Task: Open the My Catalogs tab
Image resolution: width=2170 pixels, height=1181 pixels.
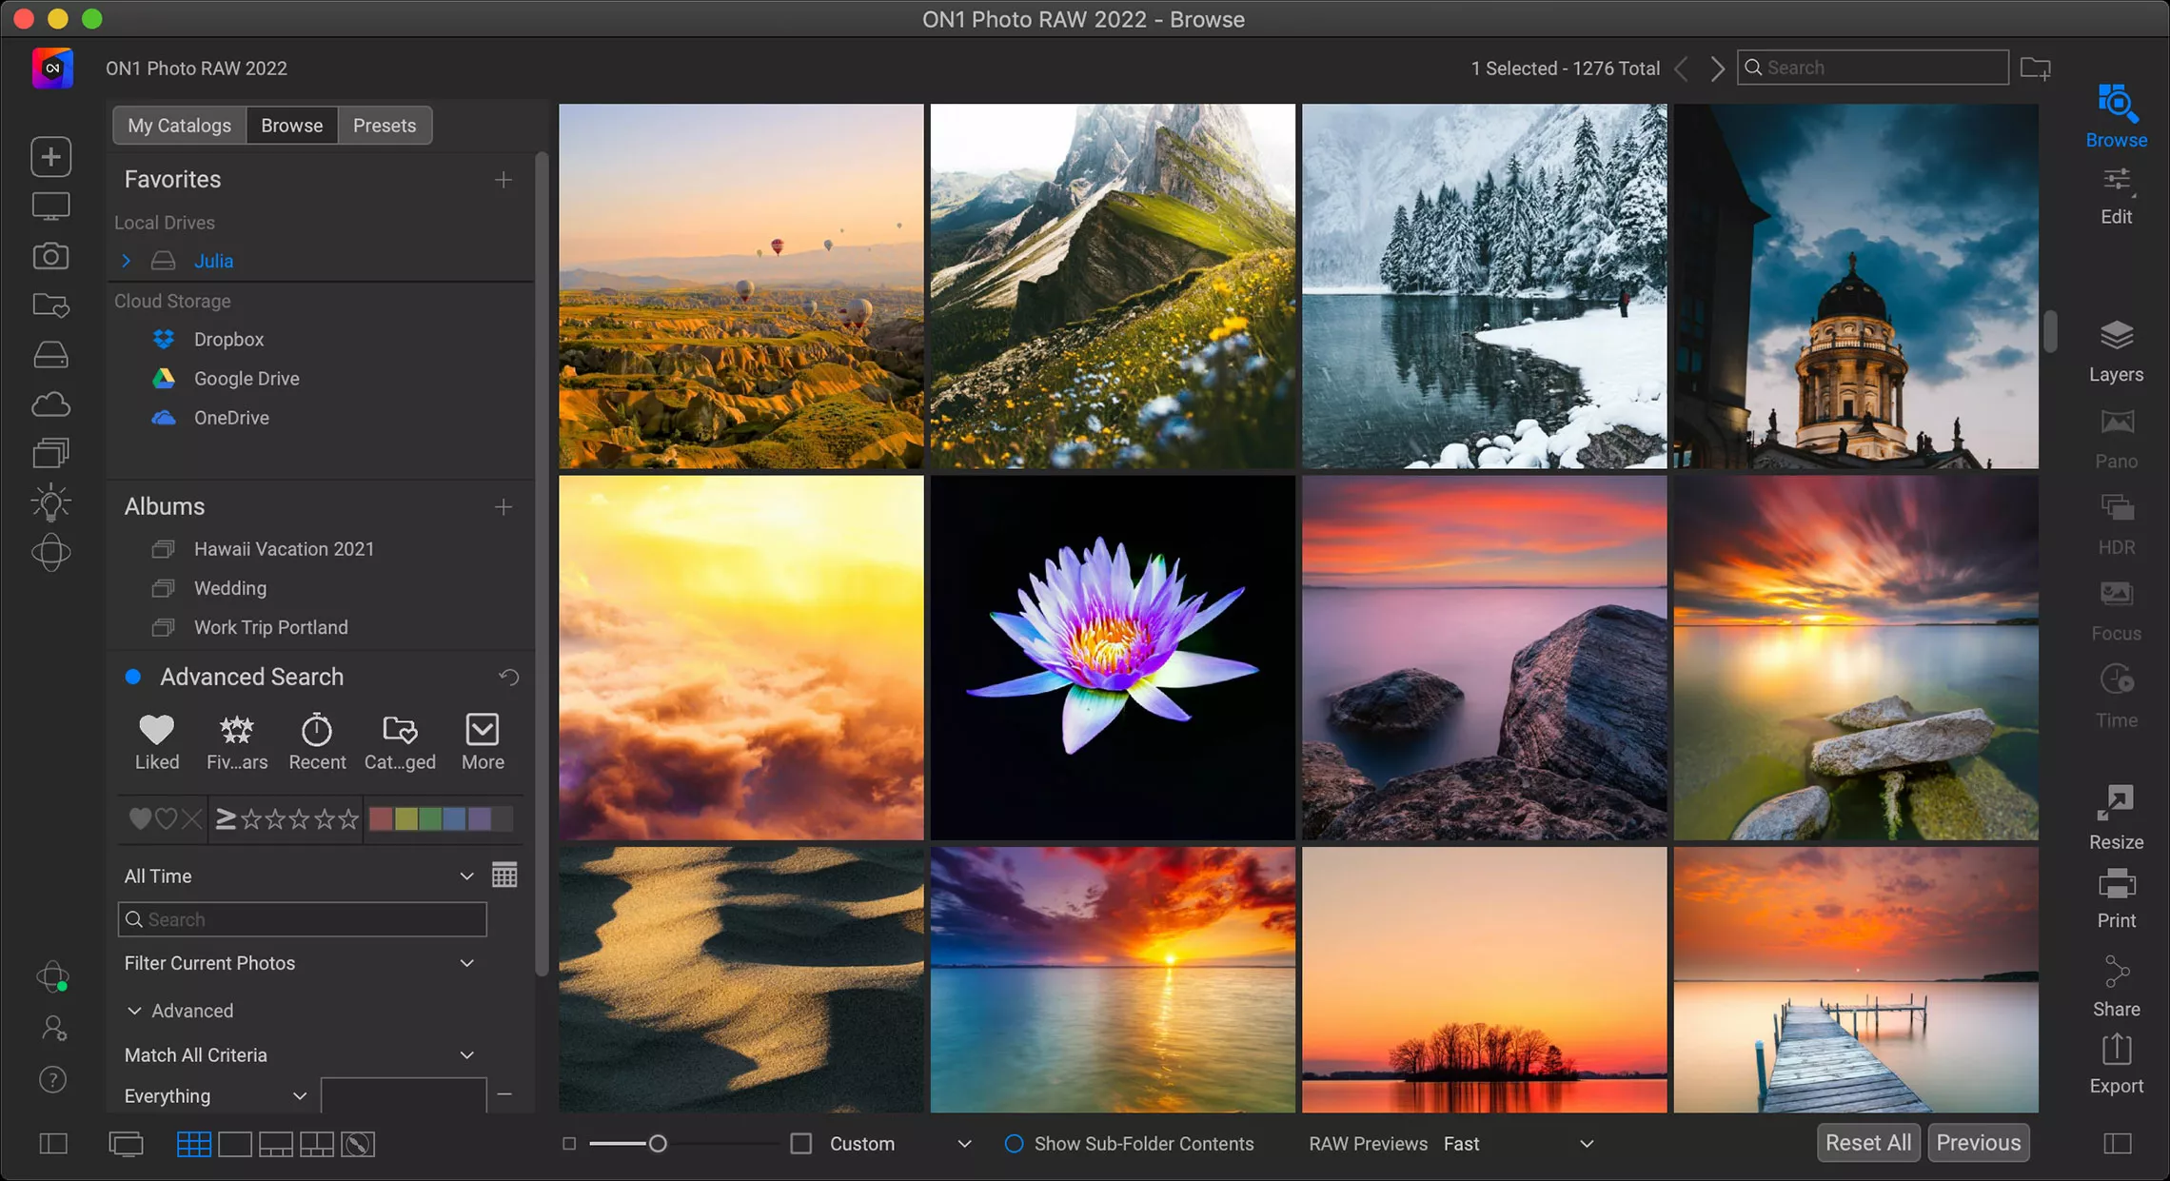Action: [179, 125]
